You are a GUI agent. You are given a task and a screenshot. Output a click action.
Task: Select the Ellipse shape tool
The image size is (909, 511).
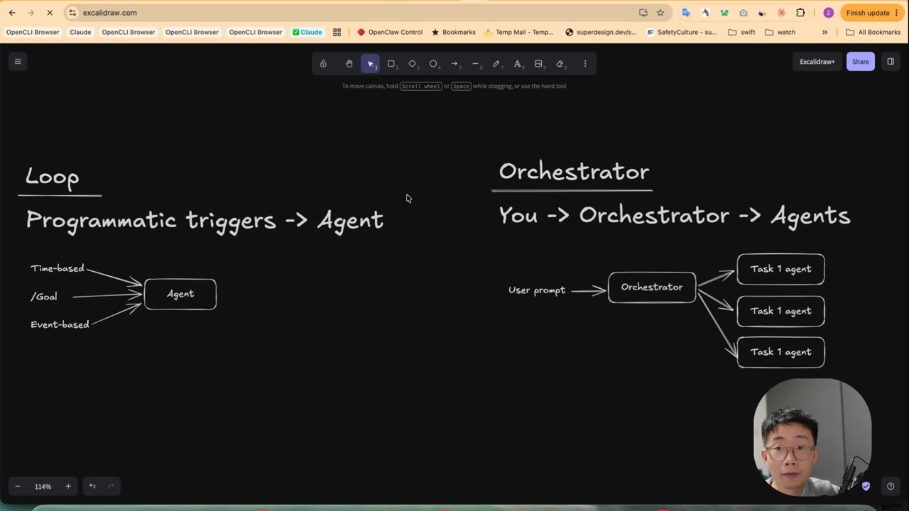(433, 64)
